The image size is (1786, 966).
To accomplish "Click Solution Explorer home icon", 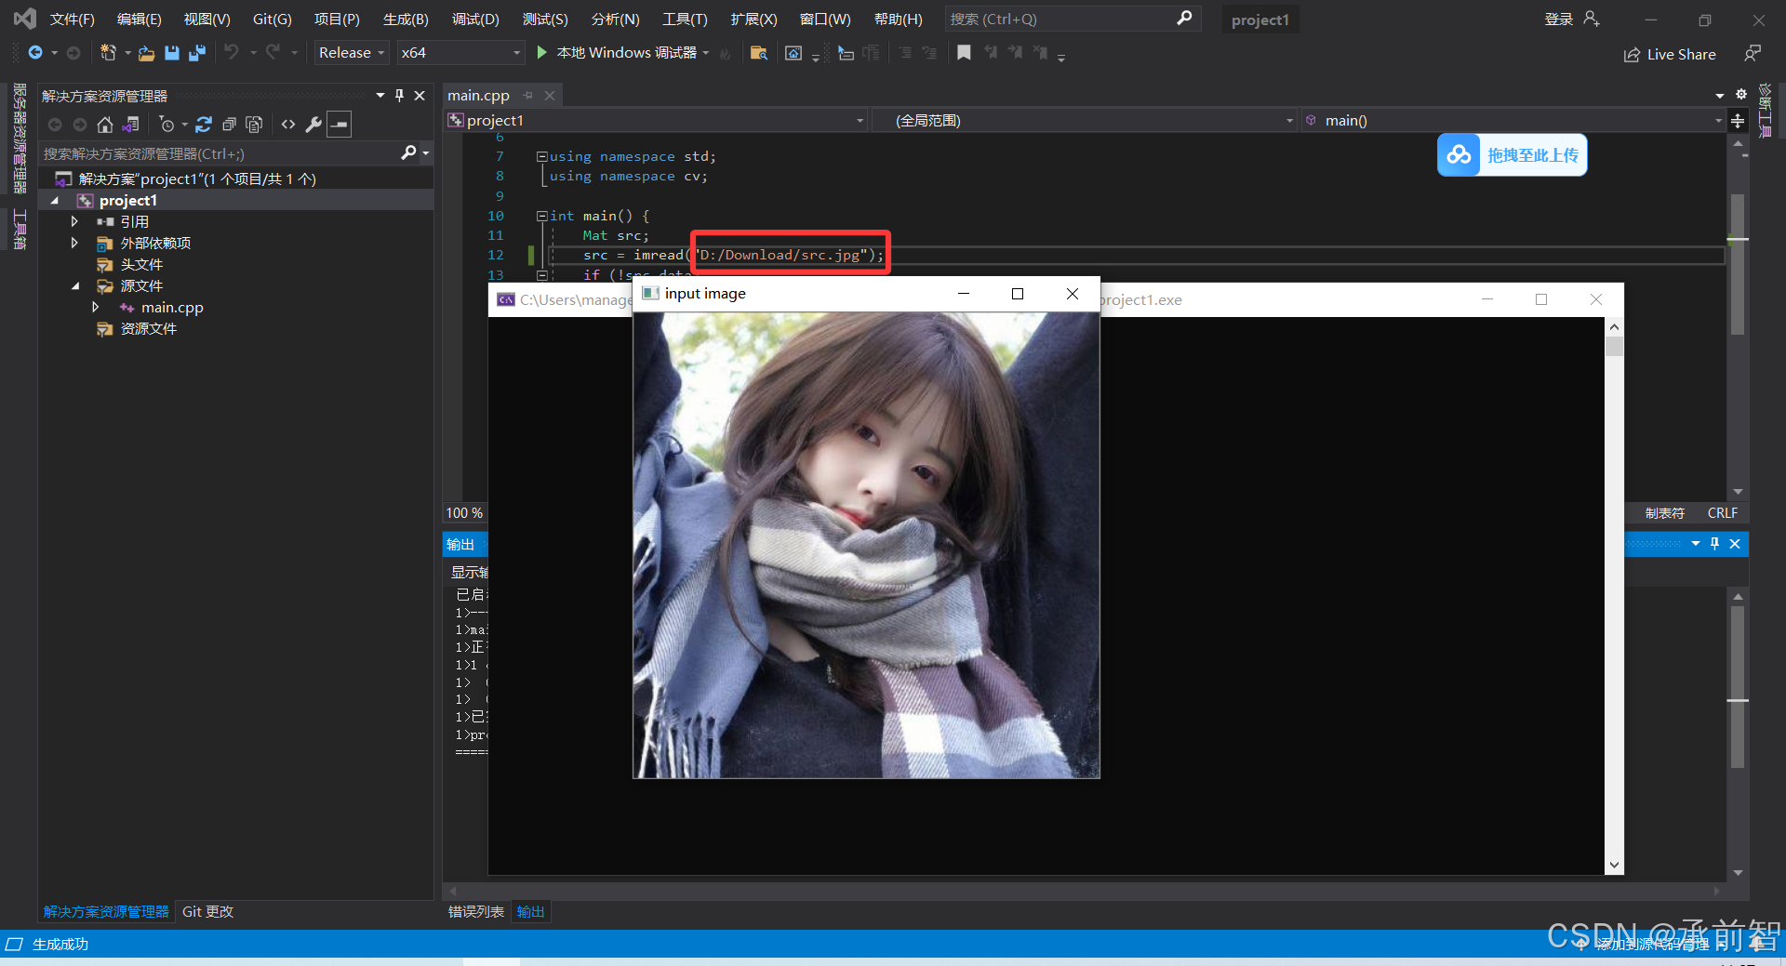I will (105, 125).
